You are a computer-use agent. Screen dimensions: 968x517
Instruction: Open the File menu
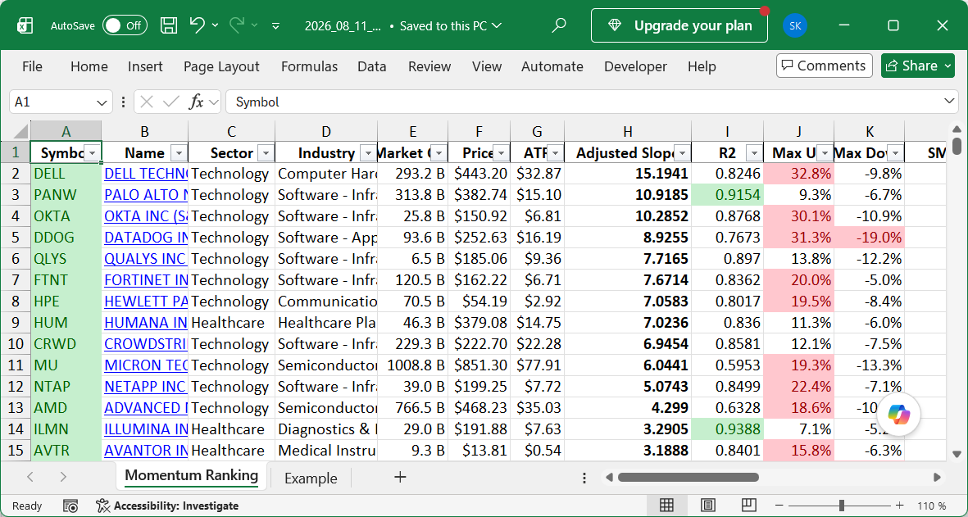(32, 66)
